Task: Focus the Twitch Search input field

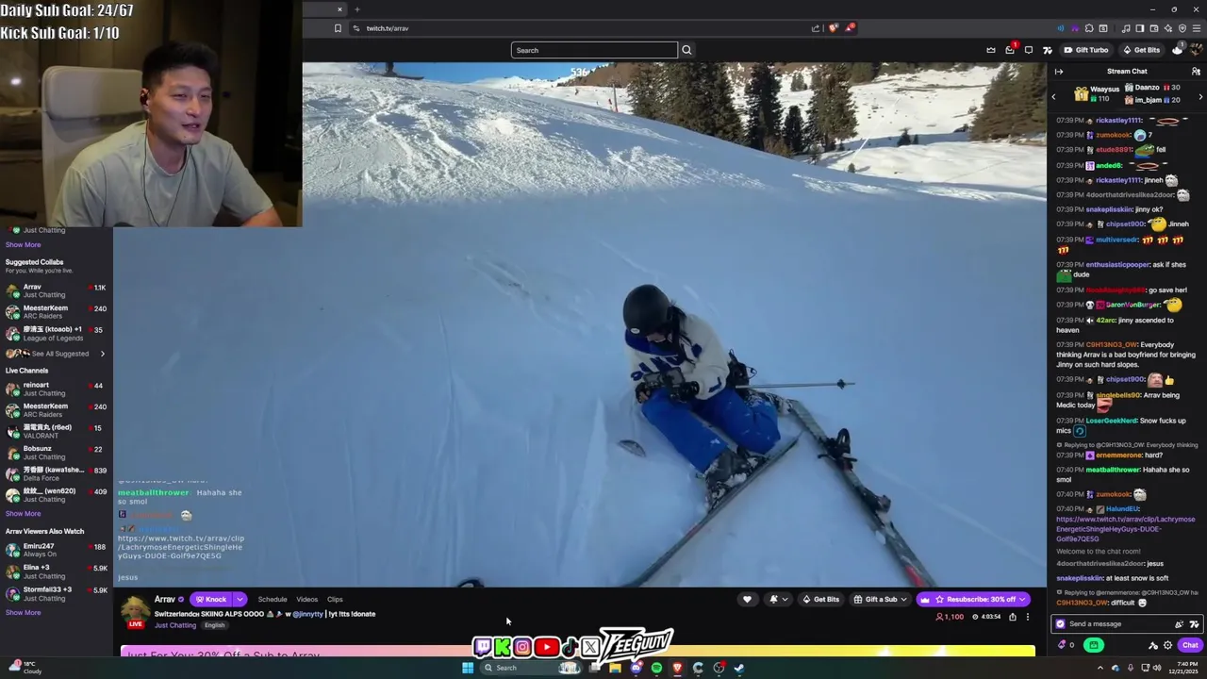Action: (594, 50)
